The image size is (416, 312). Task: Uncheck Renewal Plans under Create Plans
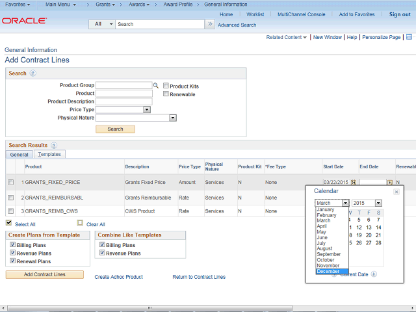12,261
